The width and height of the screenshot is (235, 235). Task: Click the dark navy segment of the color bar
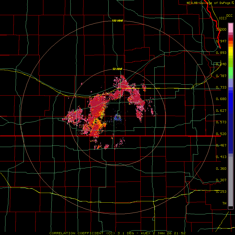[231, 132]
